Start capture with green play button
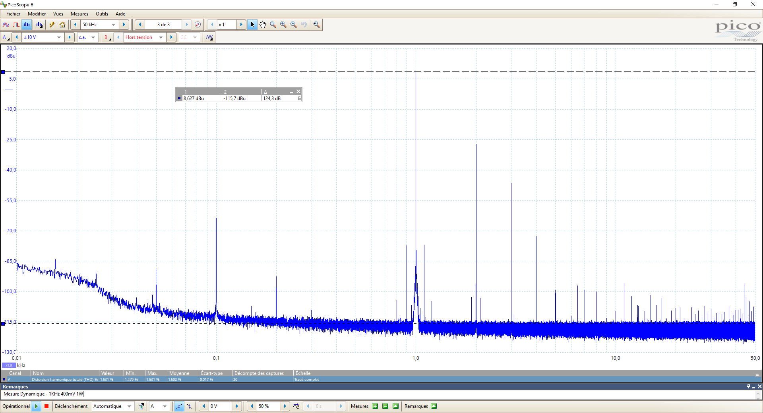 pyautogui.click(x=36, y=406)
